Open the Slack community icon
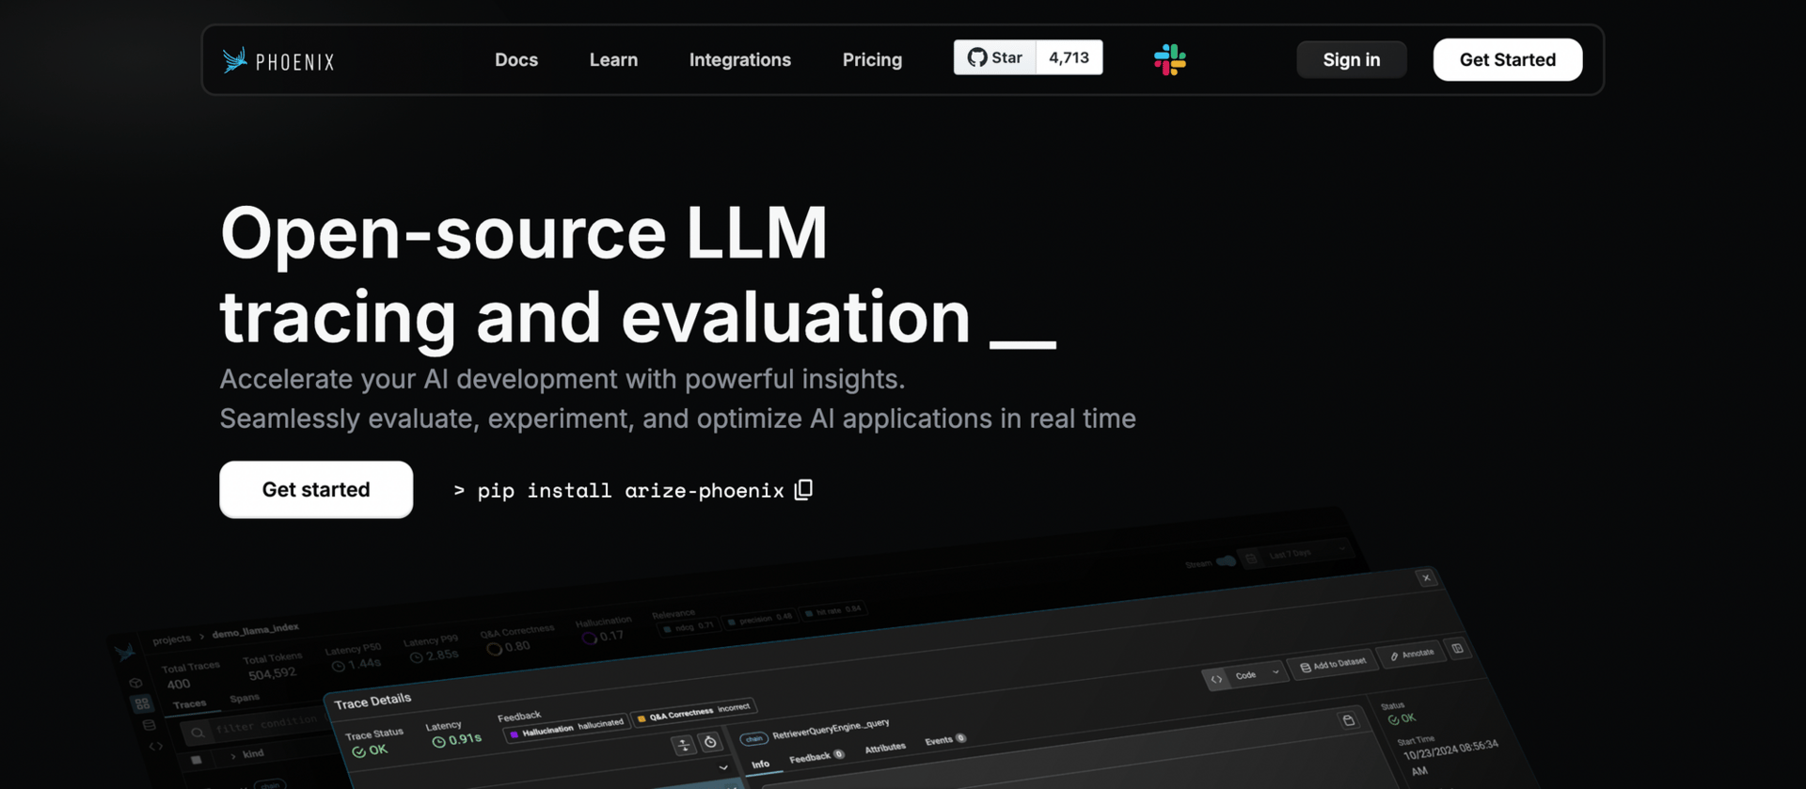1806x789 pixels. click(1170, 60)
